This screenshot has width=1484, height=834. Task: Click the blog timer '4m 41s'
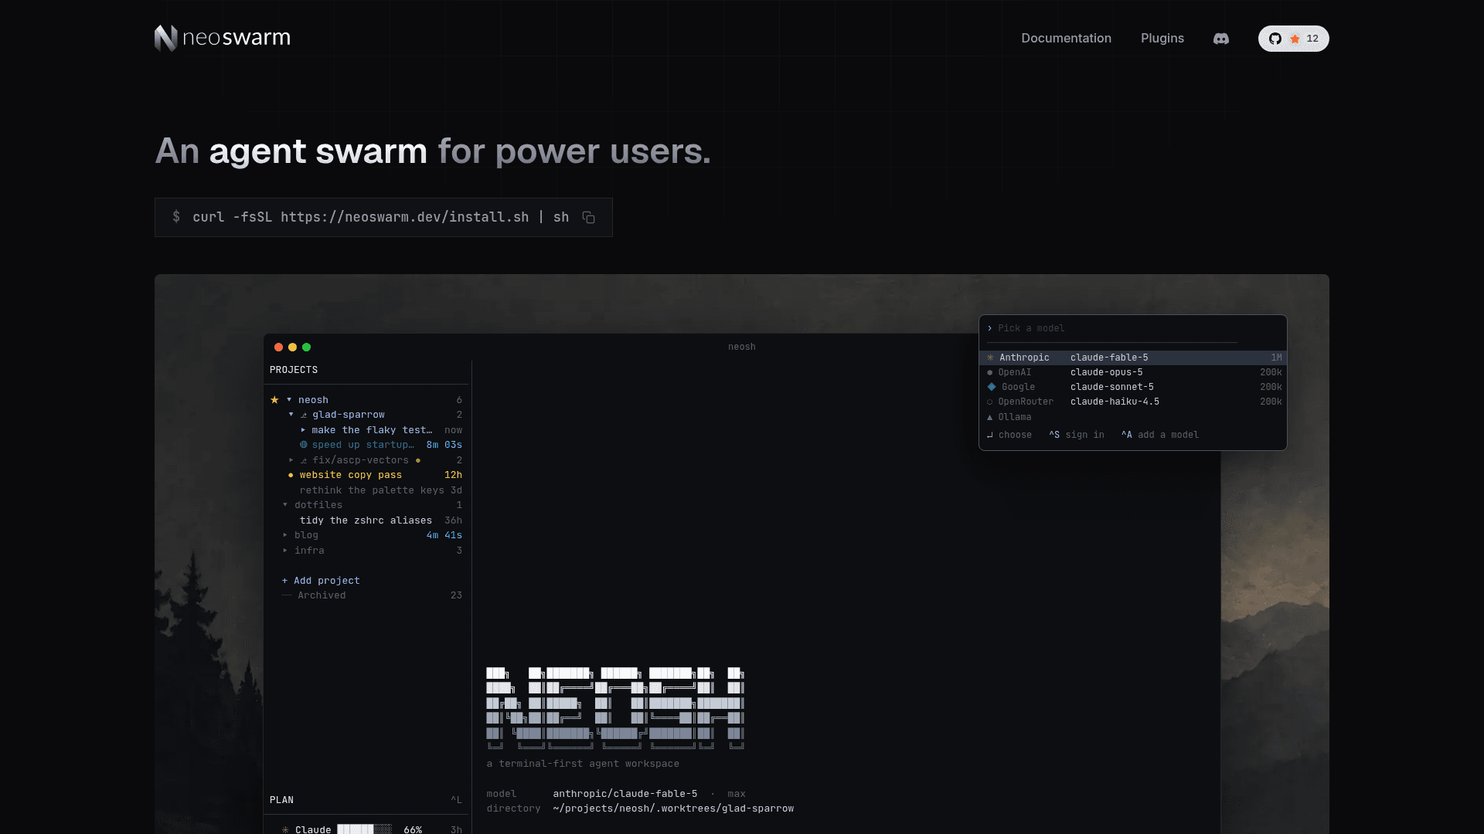tap(444, 535)
